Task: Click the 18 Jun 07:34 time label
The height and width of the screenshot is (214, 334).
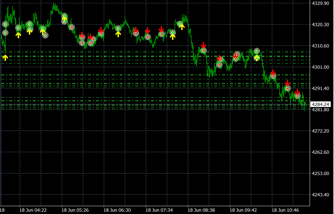Action: (159, 210)
